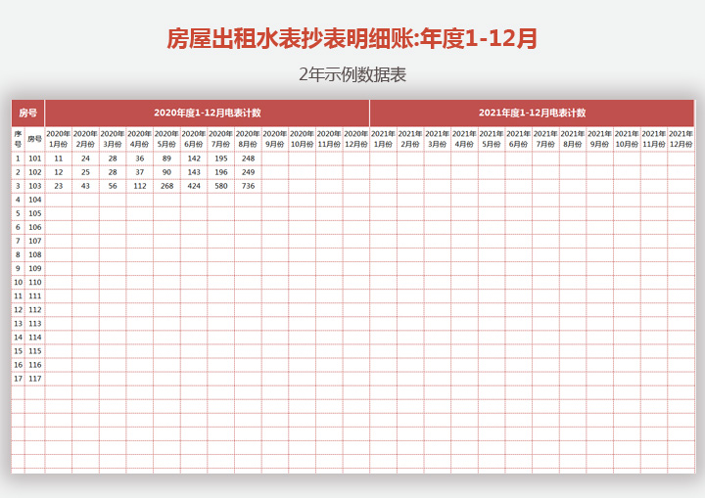Select the 2020年 2月份 column header
Viewport: 705px width, 498px height.
click(x=85, y=139)
